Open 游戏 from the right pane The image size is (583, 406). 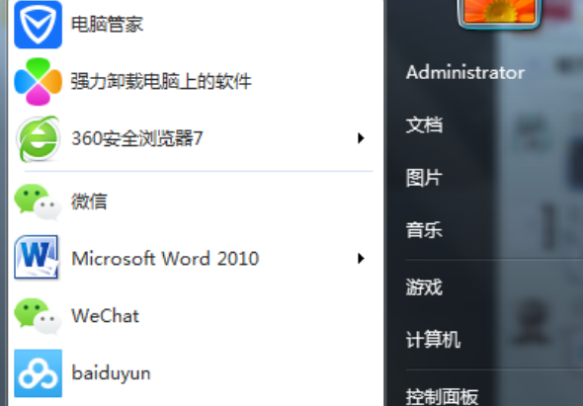pyautogui.click(x=424, y=287)
